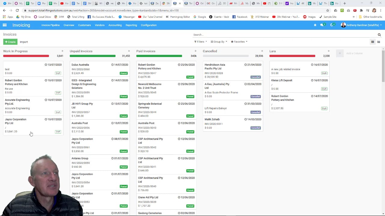Open the browser extensions puzzle icon
The width and height of the screenshot is (385, 216).
[361, 10]
